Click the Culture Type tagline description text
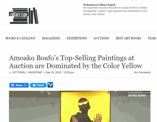 [x=115, y=11]
